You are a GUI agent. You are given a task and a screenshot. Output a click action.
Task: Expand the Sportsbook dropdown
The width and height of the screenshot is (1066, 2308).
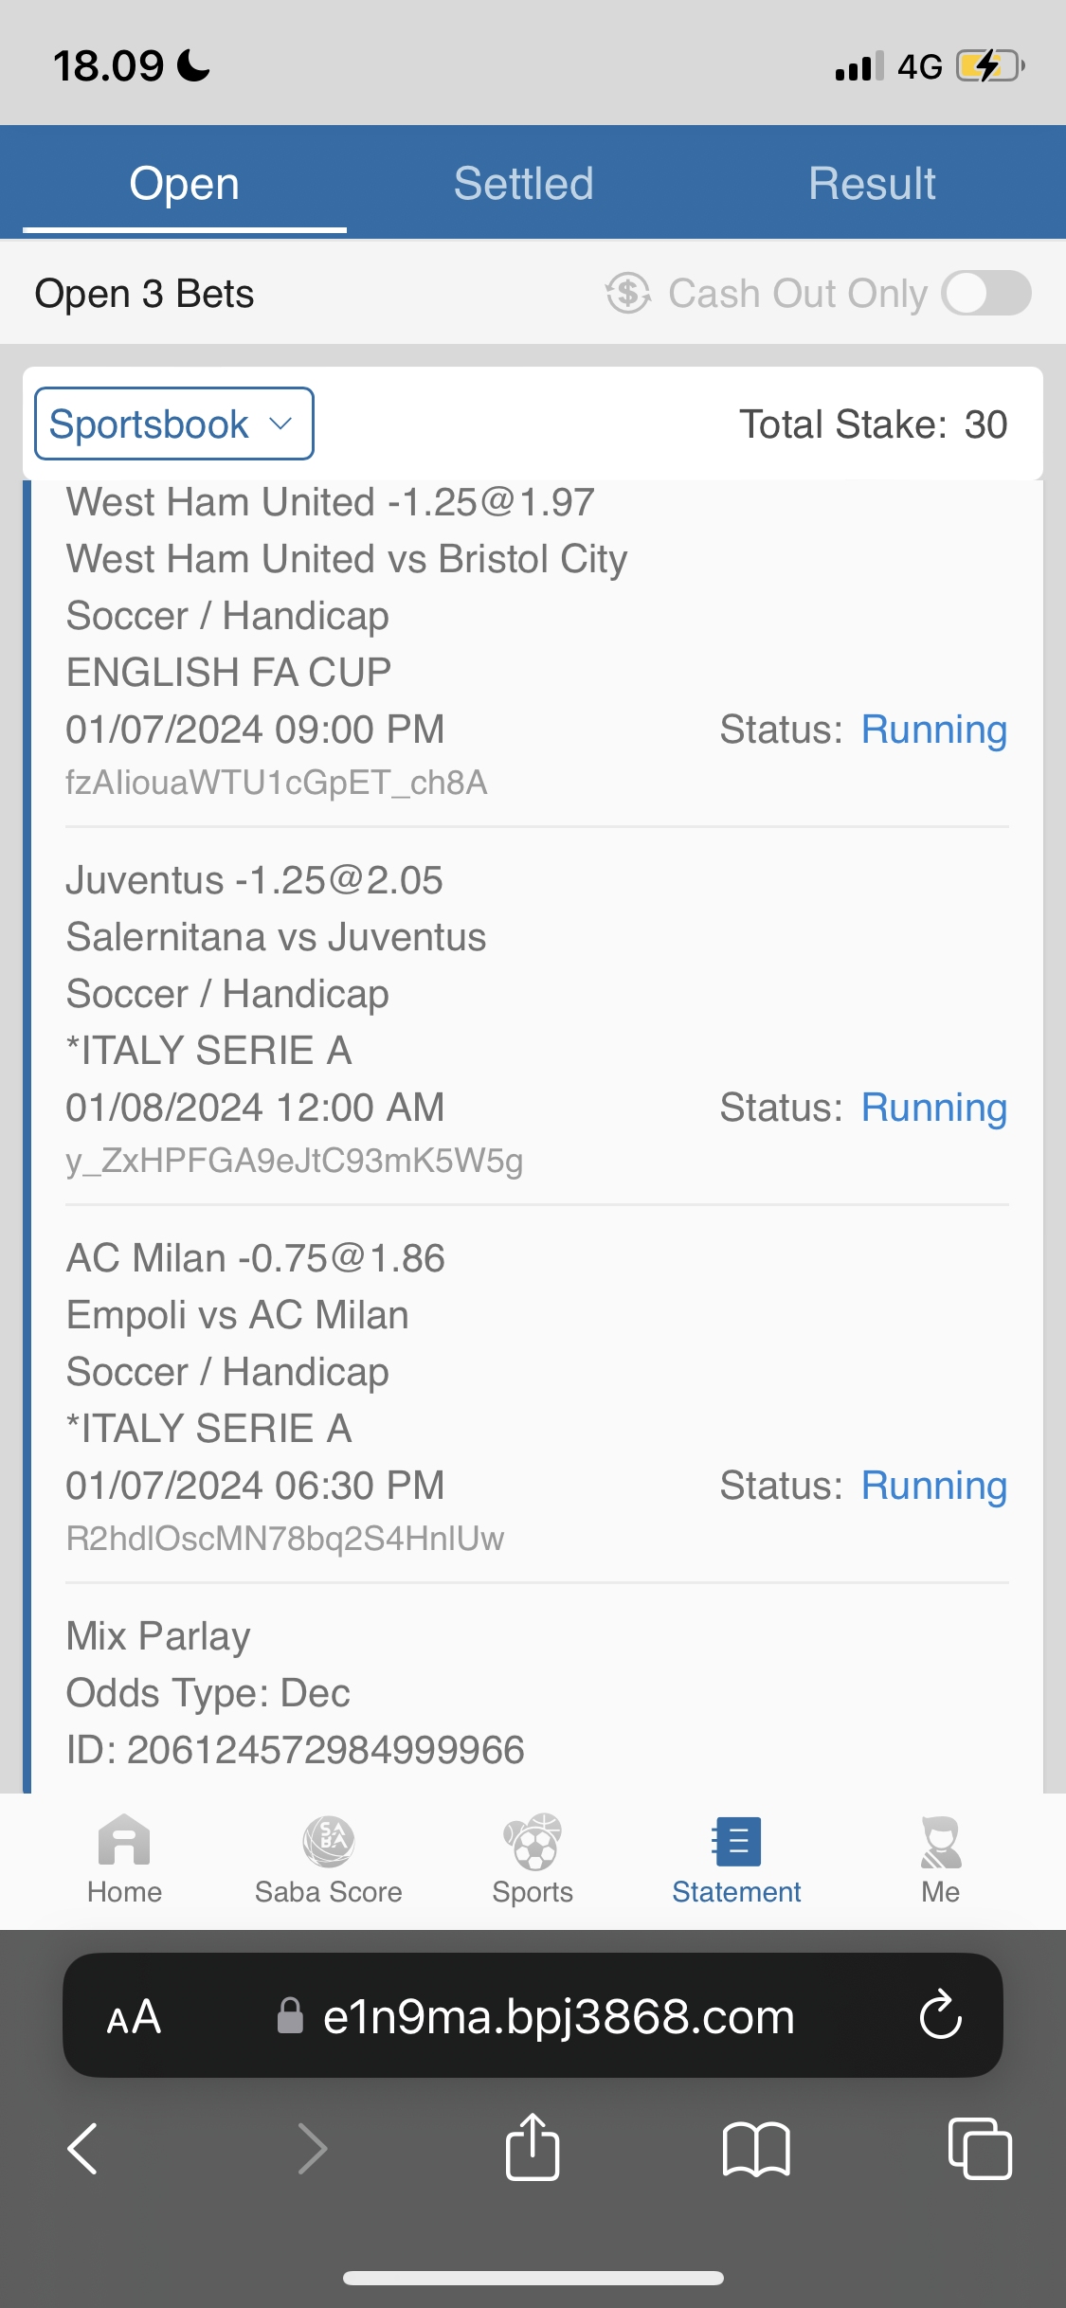[174, 424]
